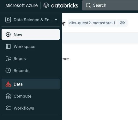Click the Workspace notebook icon

[8, 46]
